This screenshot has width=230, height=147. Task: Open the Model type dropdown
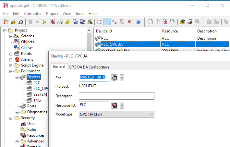(x=116, y=115)
